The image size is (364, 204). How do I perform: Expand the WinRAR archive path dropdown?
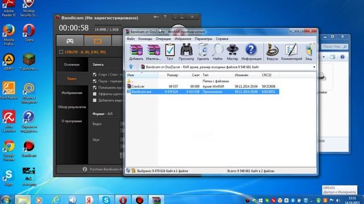point(314,67)
